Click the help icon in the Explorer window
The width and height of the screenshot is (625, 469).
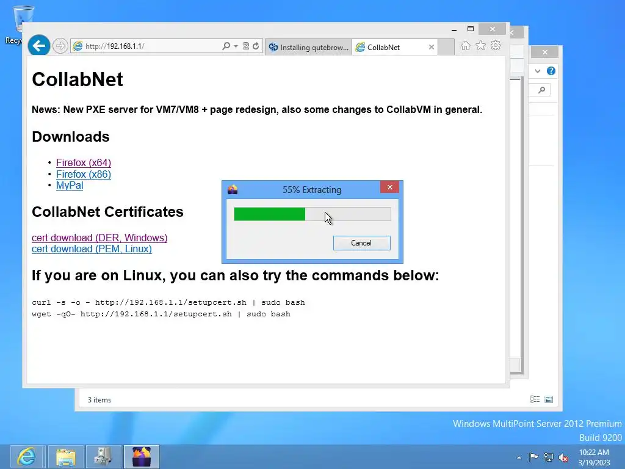pos(551,71)
